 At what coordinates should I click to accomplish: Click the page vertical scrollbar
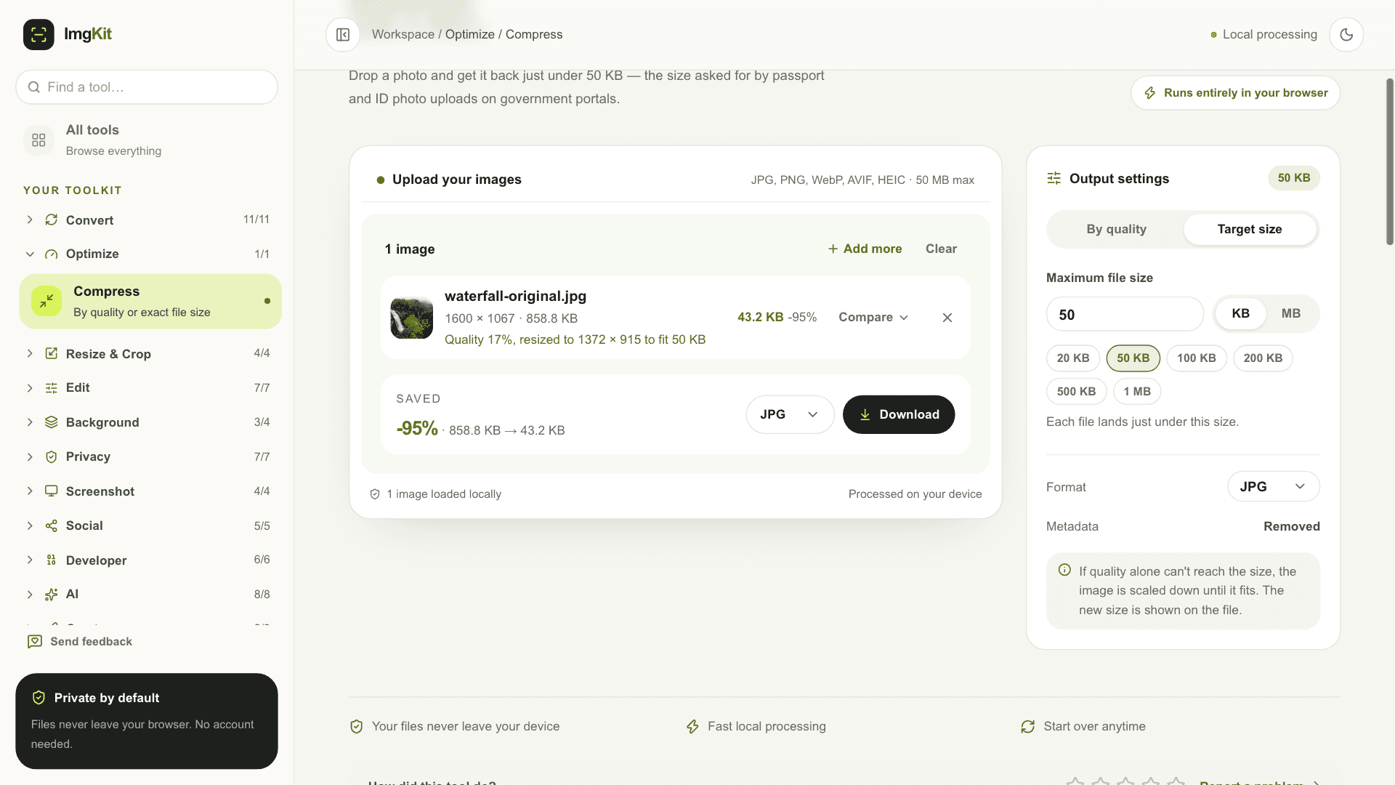click(x=1389, y=161)
